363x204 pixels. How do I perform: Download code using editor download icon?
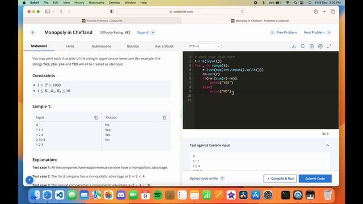click(x=294, y=46)
